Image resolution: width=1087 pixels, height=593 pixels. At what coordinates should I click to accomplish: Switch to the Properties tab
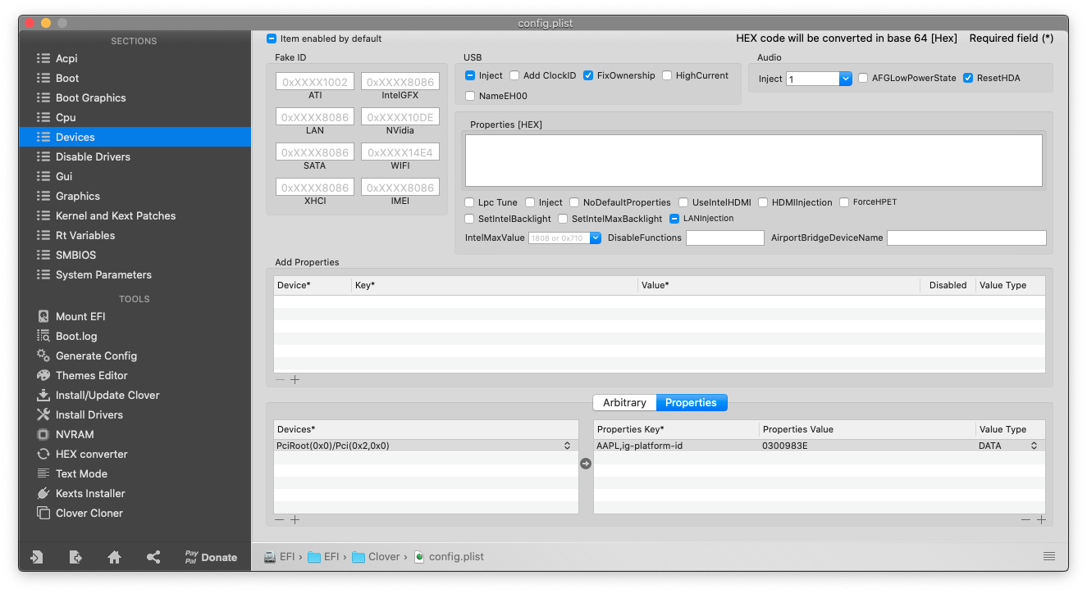(692, 402)
